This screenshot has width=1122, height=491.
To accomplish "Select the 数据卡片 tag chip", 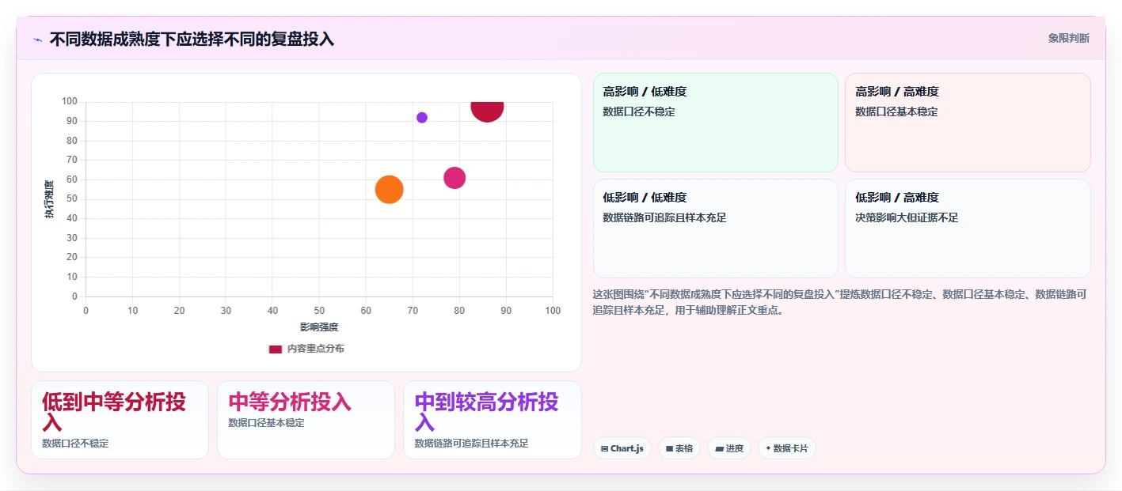I will (x=787, y=448).
